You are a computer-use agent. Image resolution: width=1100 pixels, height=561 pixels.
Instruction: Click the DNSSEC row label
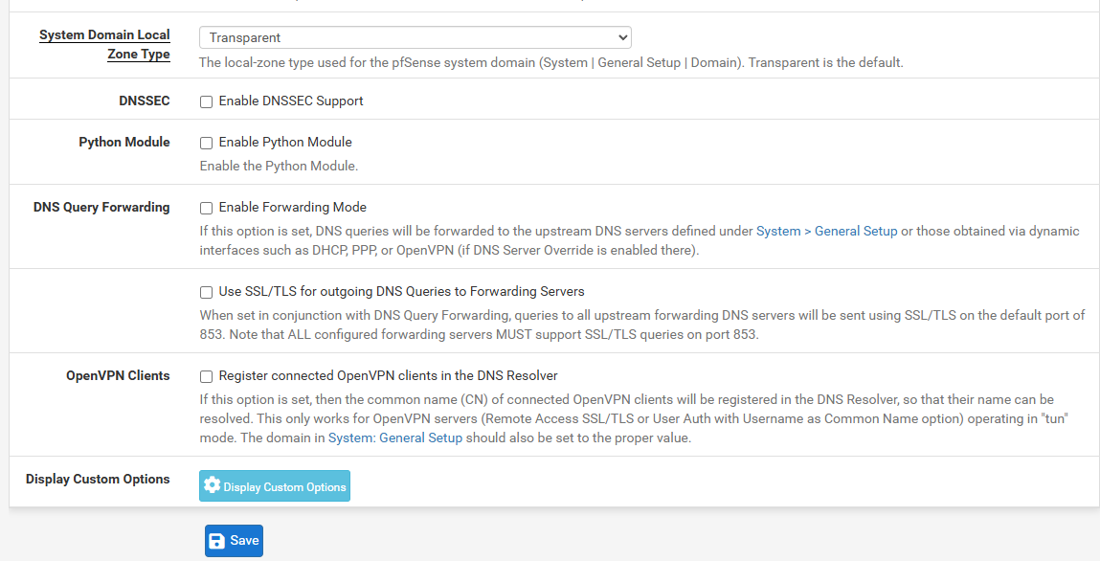point(145,101)
